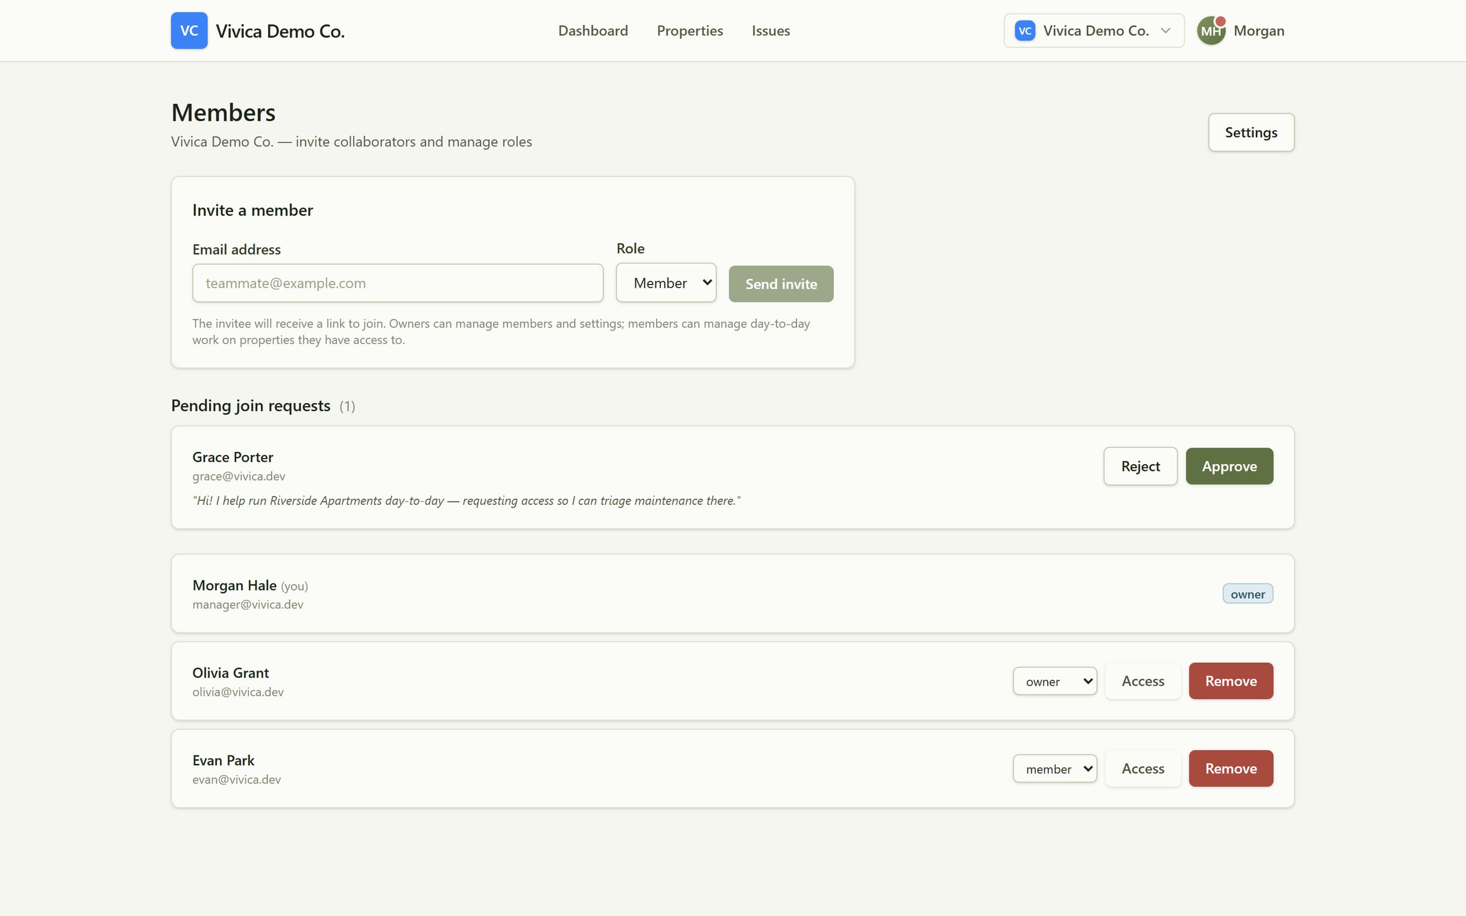Click the Grace Porter name
Screen dimensions: 1466x916
233,457
